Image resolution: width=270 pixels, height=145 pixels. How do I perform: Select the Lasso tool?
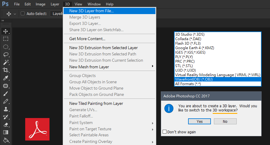pos(6,55)
